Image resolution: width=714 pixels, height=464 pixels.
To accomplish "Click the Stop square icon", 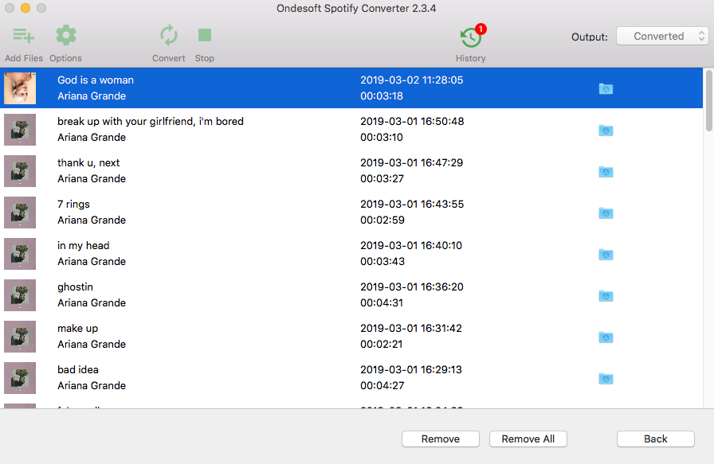I will point(205,35).
